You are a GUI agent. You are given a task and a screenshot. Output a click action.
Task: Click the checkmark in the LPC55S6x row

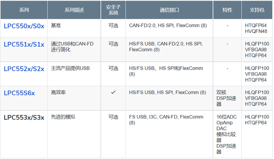[x=113, y=92]
